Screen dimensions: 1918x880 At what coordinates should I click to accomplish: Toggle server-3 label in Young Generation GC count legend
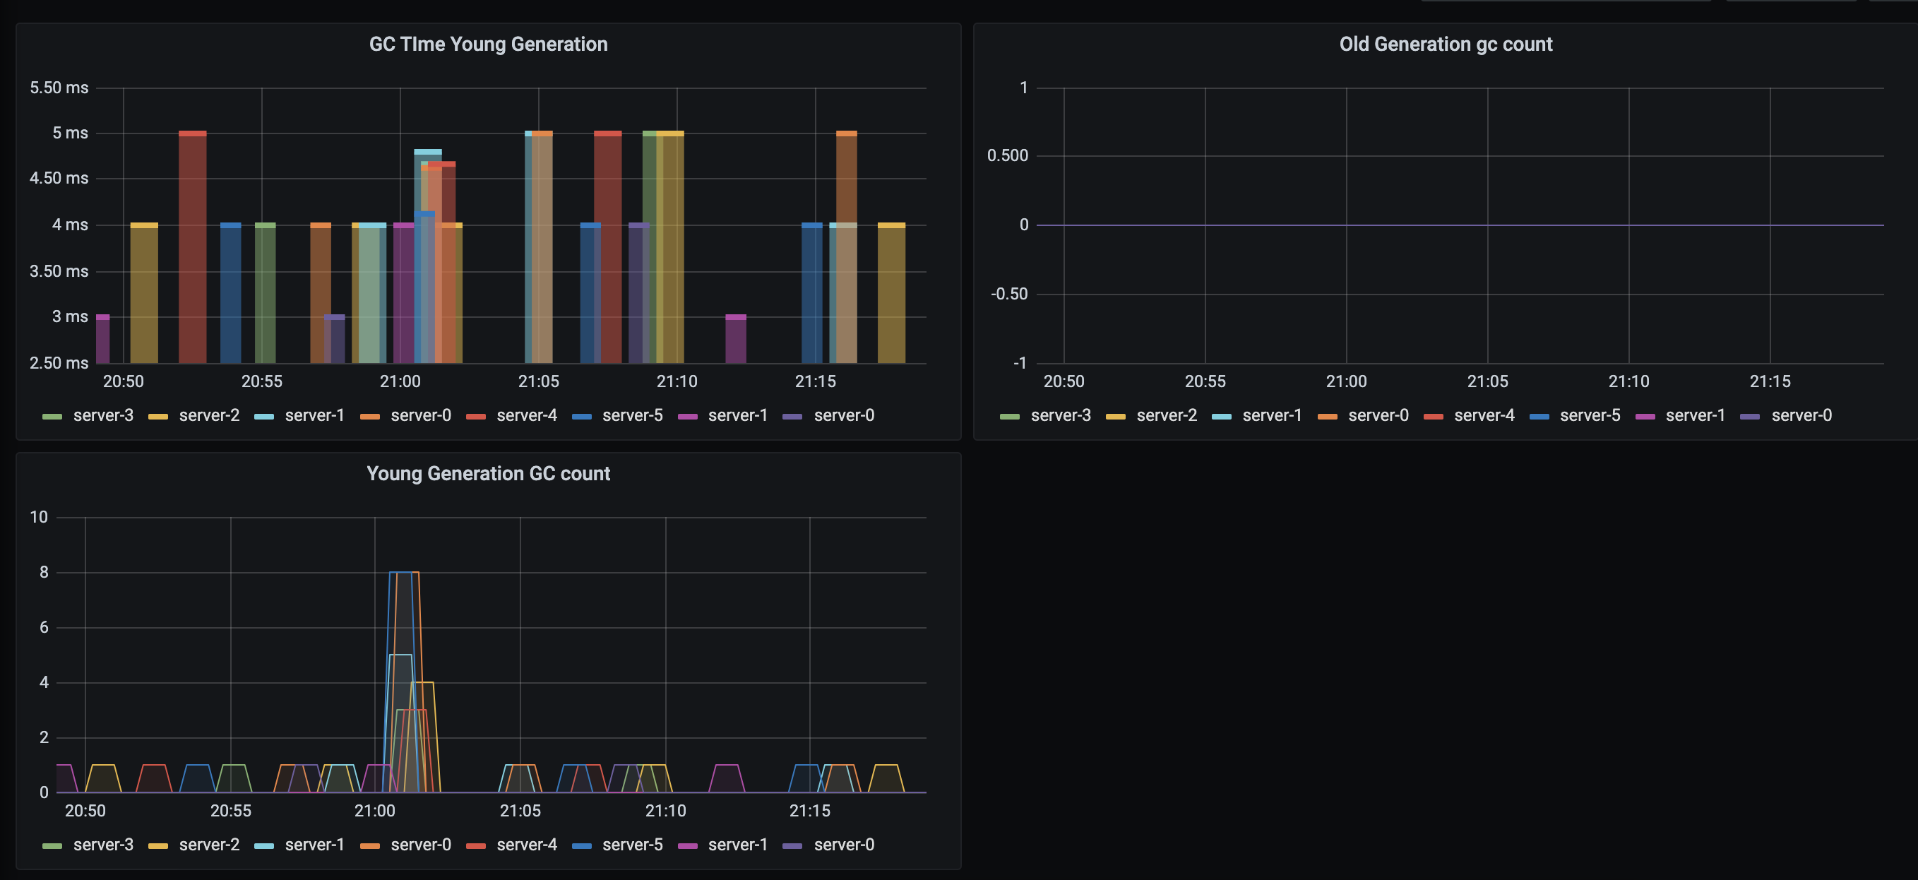(x=103, y=845)
